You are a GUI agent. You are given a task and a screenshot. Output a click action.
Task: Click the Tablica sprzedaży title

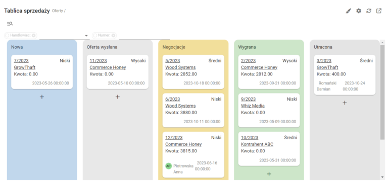point(27,11)
